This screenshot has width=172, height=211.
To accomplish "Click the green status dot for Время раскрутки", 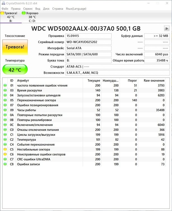I will (x=5, y=90).
